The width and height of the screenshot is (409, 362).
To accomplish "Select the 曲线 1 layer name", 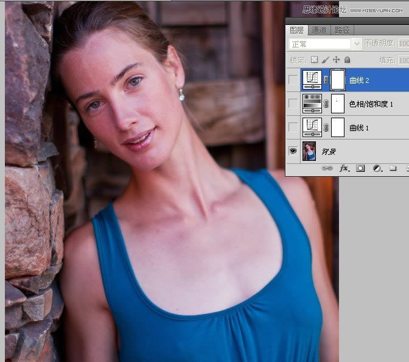I will (x=359, y=128).
